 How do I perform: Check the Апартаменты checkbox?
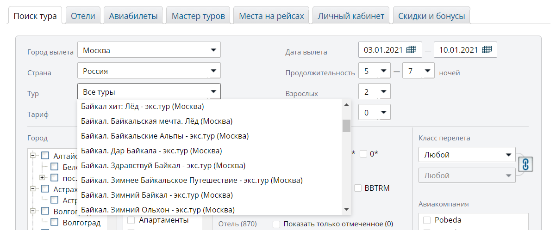coord(131,220)
